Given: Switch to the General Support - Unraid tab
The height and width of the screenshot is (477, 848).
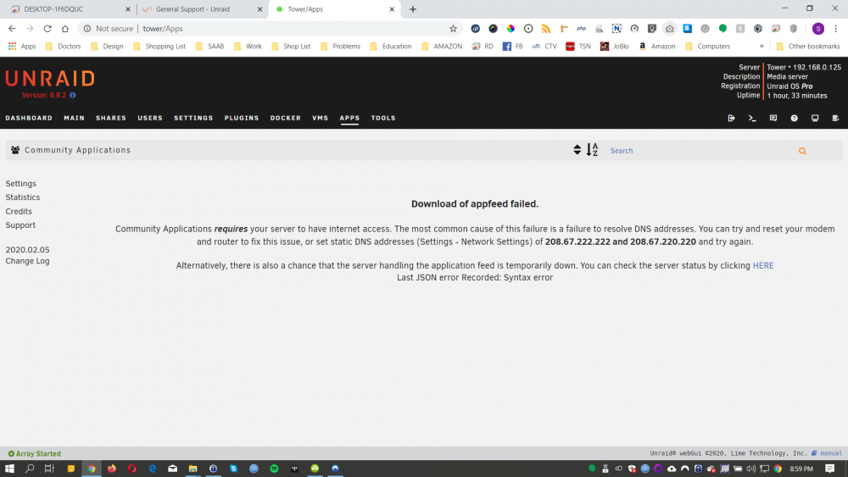Looking at the screenshot, I should coord(200,9).
